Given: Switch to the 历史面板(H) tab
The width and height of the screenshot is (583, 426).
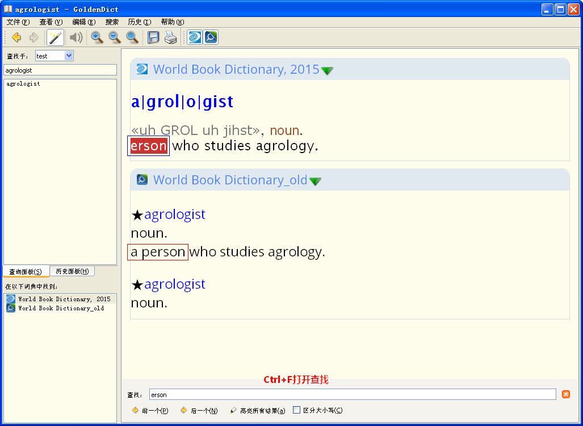Looking at the screenshot, I should 72,271.
